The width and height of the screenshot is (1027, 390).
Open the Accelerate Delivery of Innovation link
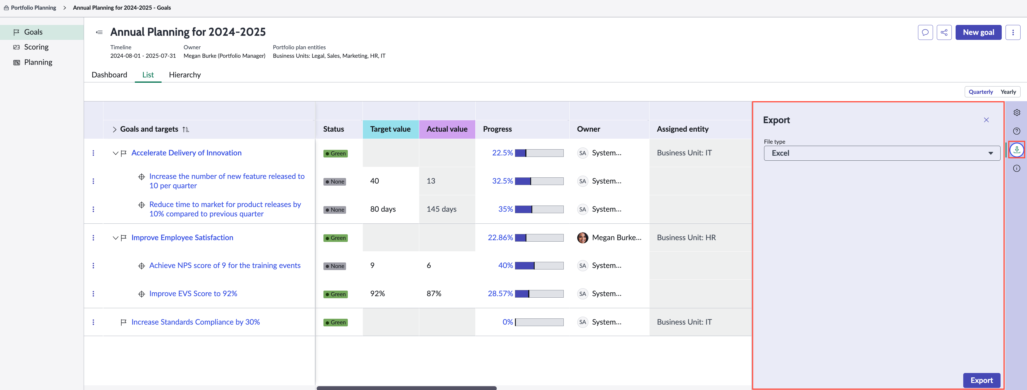point(186,153)
